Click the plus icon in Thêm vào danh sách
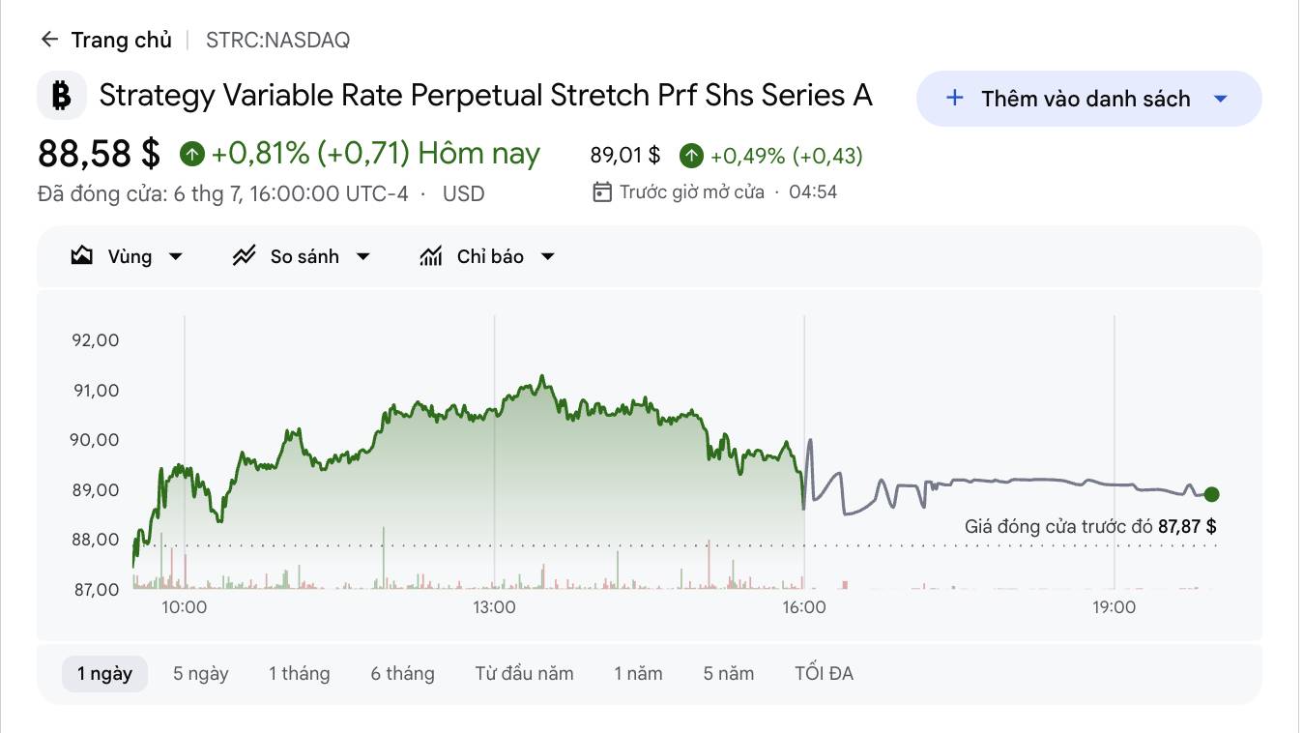Viewport: 1303px width, 733px height. tap(955, 98)
